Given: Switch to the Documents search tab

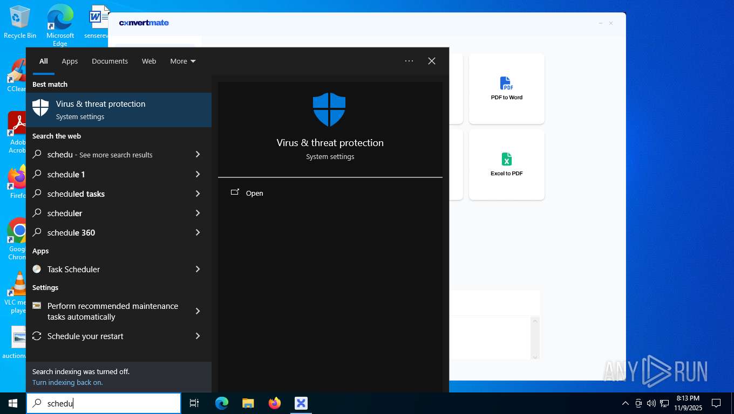Looking at the screenshot, I should click(x=110, y=61).
